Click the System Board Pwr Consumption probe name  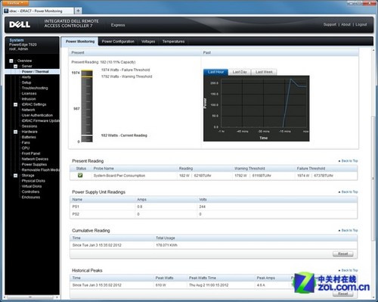click(x=119, y=176)
